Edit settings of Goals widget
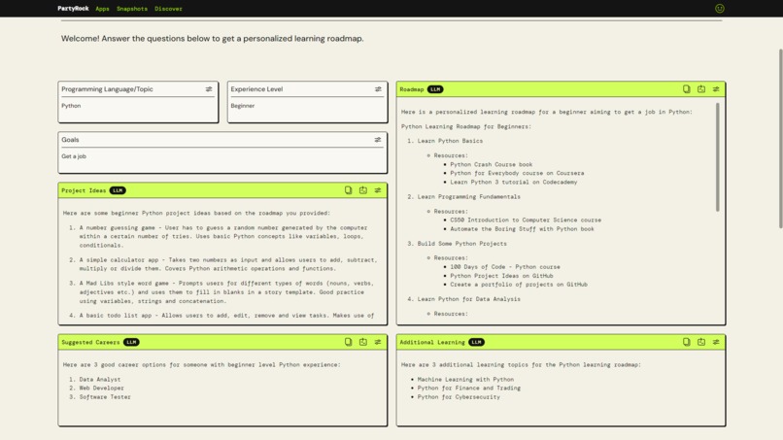The height and width of the screenshot is (440, 783). pos(378,140)
